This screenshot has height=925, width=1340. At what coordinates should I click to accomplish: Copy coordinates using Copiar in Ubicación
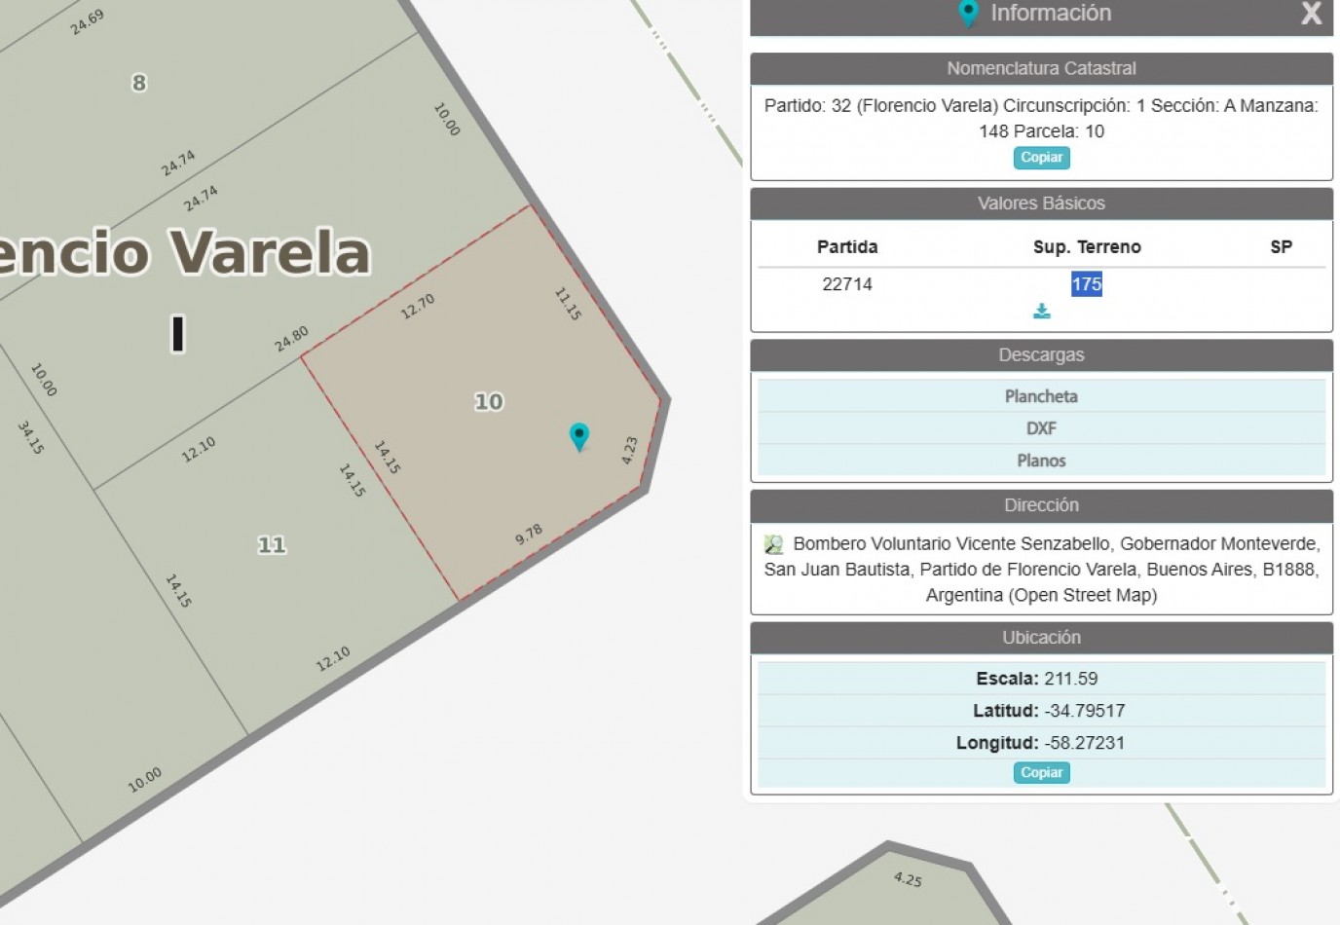pyautogui.click(x=1041, y=772)
